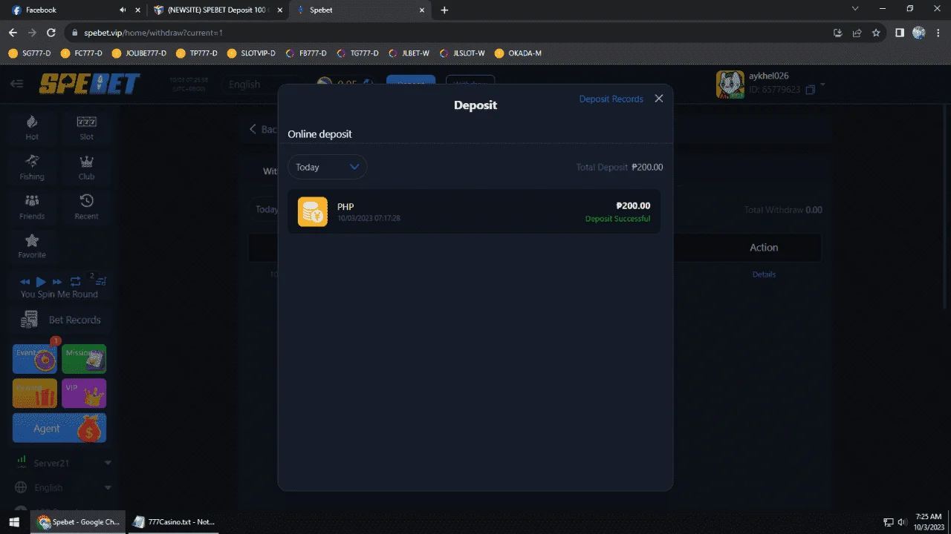
Task: Open Chrome profile avatar
Action: (x=918, y=33)
